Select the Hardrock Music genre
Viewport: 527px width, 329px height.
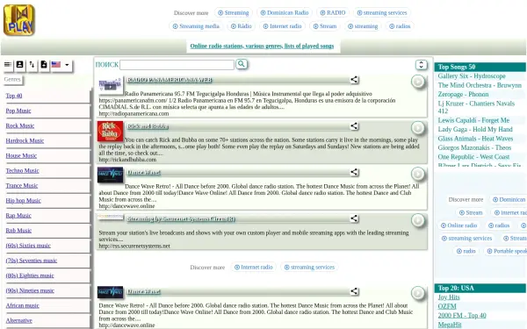click(x=25, y=140)
